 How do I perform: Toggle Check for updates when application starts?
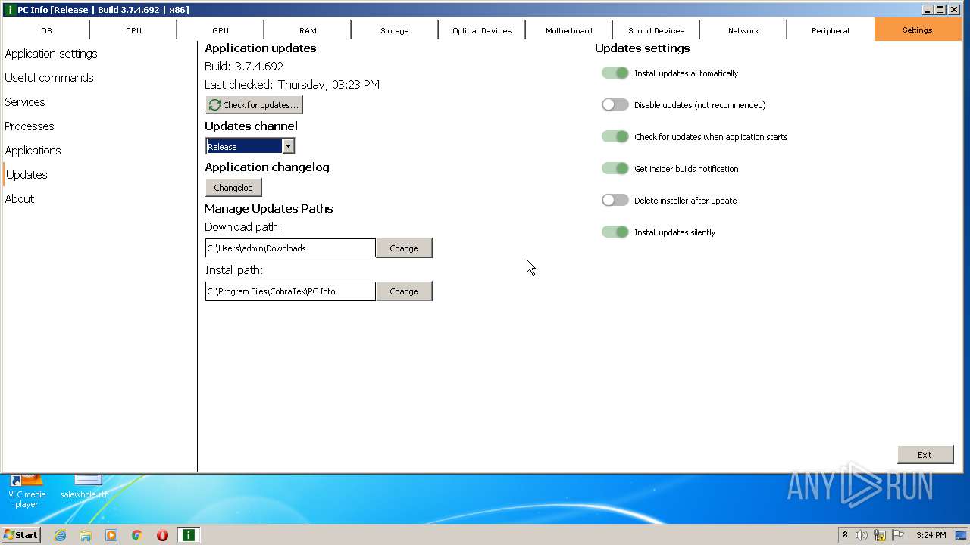coord(615,137)
